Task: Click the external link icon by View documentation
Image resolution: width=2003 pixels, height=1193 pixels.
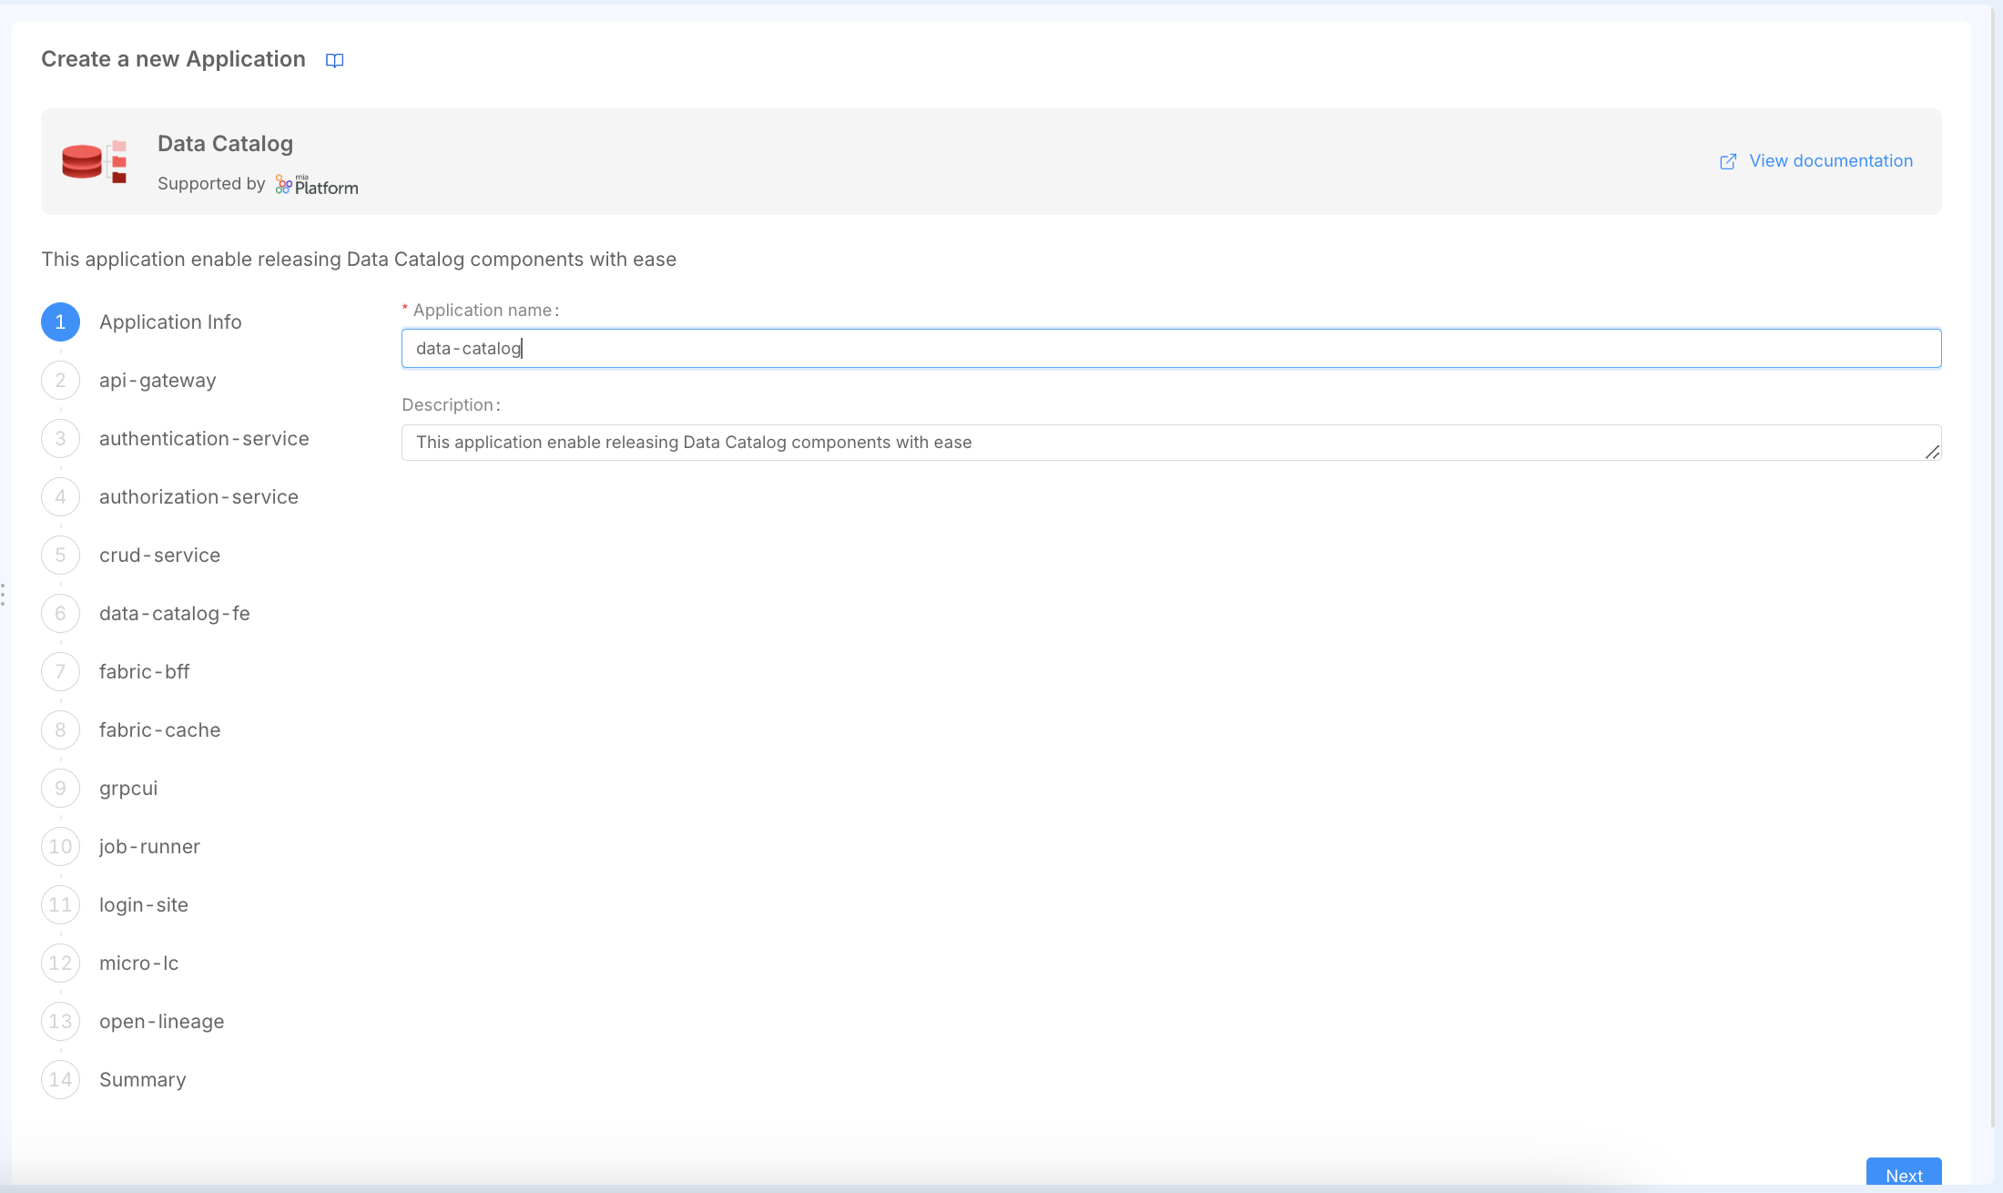Action: [1727, 161]
